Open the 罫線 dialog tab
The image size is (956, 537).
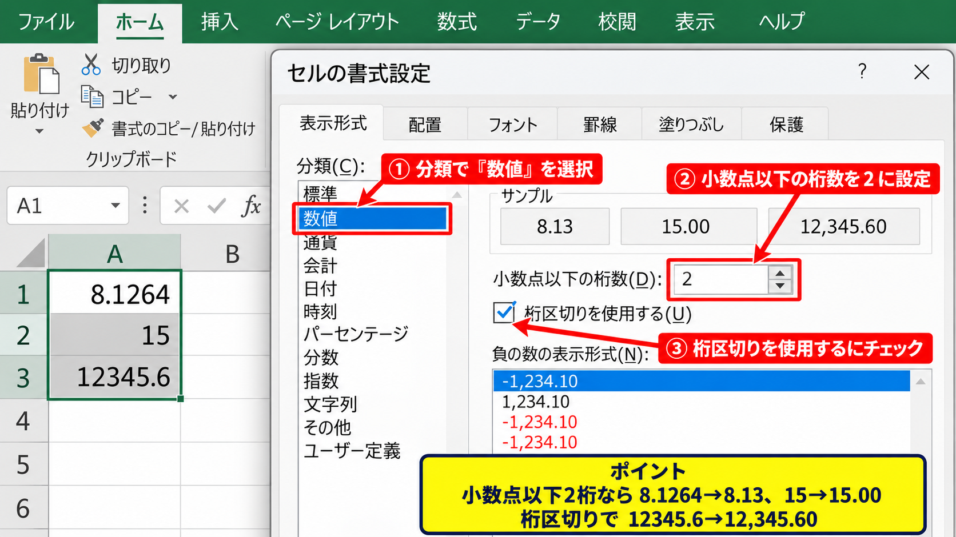600,125
